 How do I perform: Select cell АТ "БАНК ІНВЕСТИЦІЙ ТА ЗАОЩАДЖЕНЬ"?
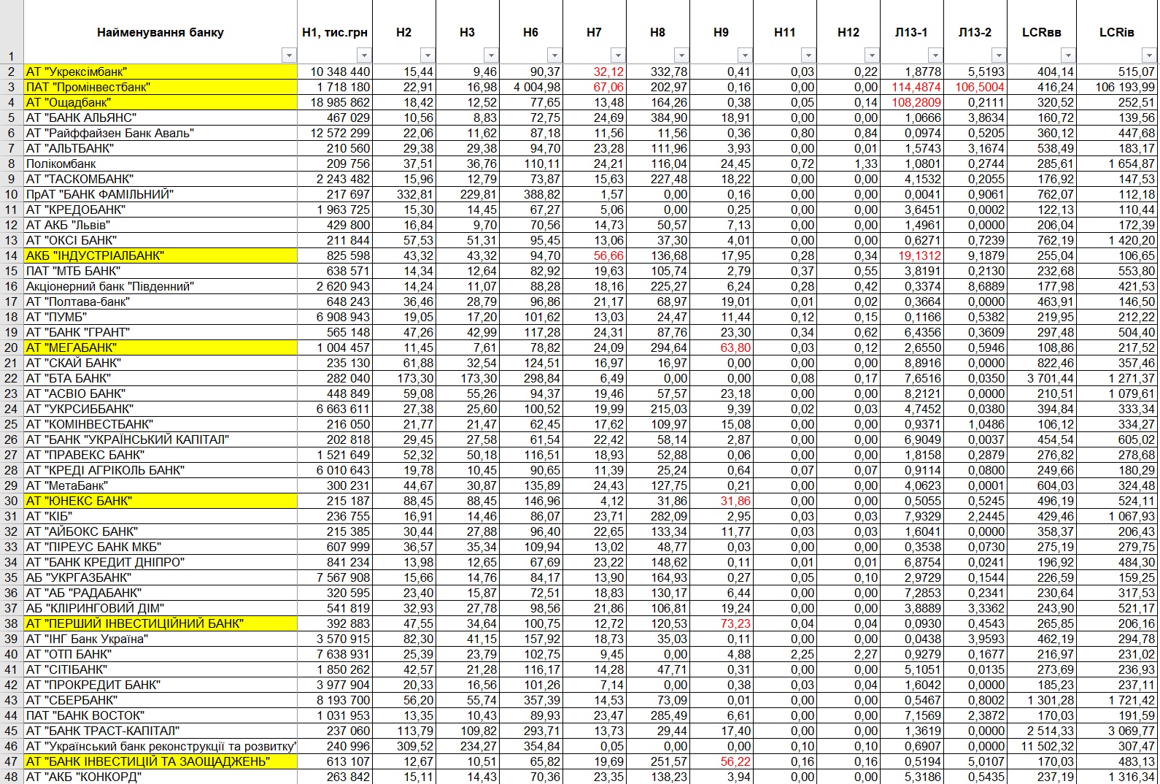161,761
